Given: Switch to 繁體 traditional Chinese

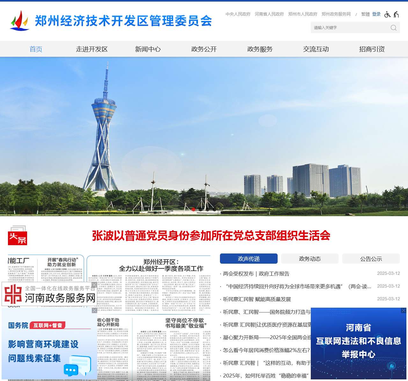Looking at the screenshot, I should 365,14.
